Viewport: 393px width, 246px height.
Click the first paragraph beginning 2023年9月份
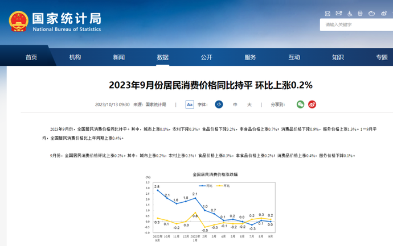(x=210, y=134)
